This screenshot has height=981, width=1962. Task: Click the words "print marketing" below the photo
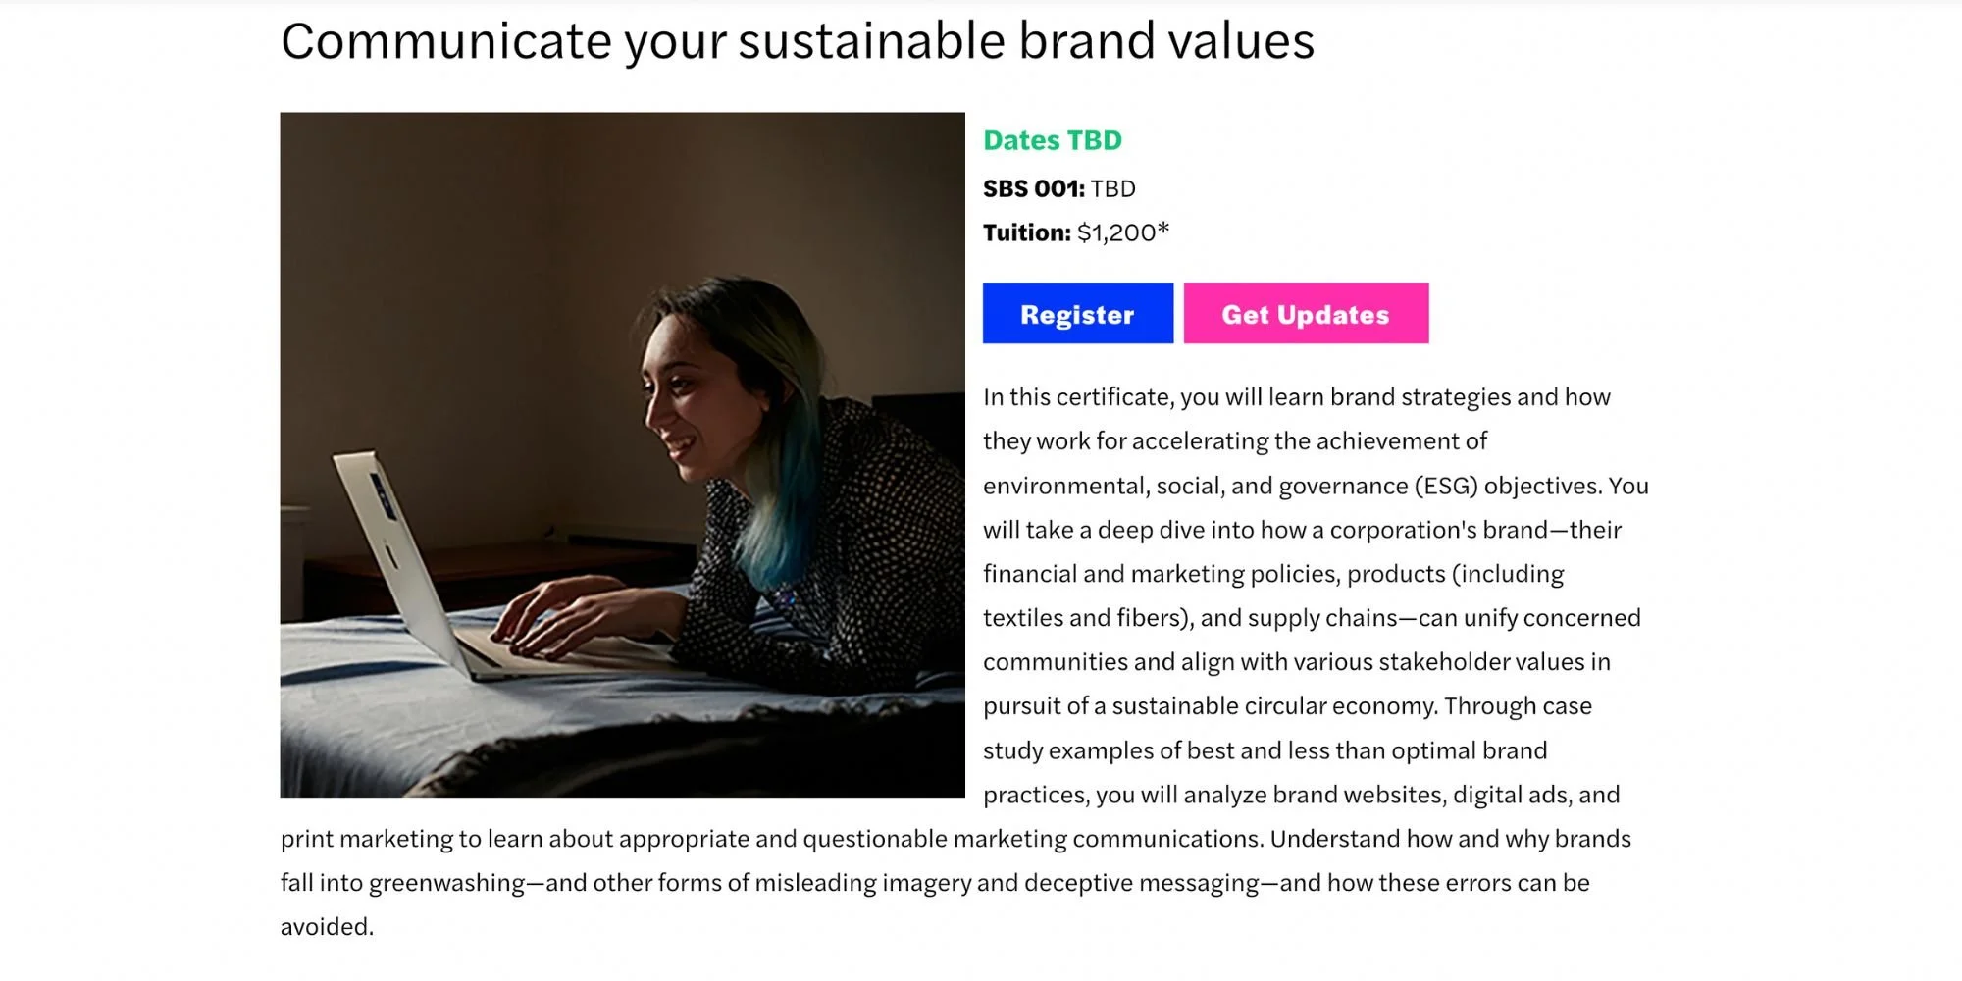[368, 839]
